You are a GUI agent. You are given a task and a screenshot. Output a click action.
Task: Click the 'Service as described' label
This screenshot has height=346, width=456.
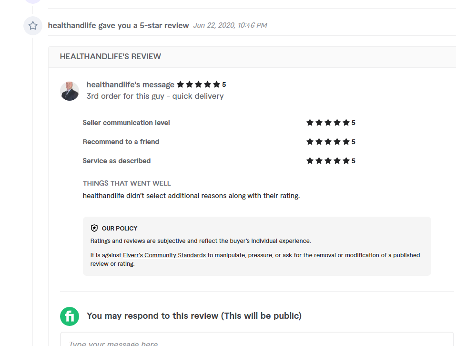point(117,161)
